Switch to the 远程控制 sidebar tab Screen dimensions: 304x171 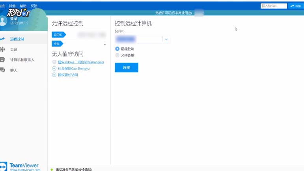24,39
